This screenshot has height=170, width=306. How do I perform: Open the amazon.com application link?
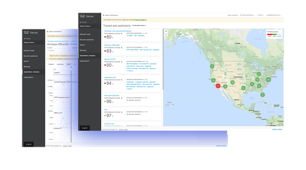pos(109,124)
